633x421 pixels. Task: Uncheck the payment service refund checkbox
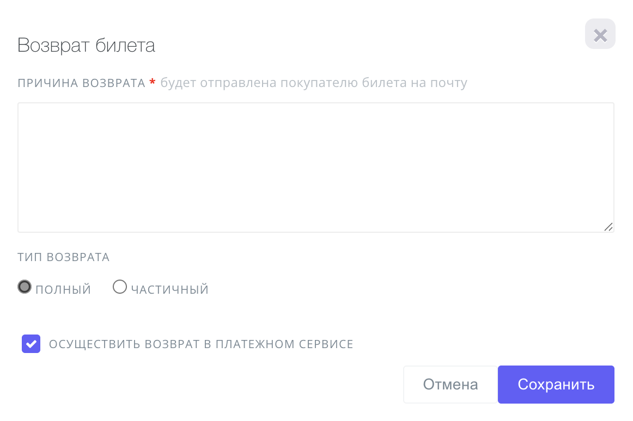click(31, 344)
